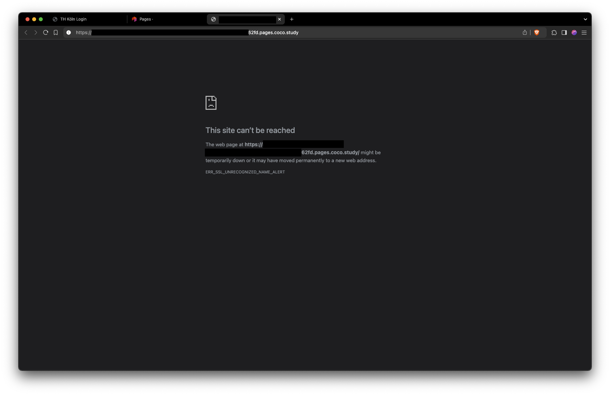Expand the tab search dropdown arrow
This screenshot has height=395, width=610.
click(585, 19)
